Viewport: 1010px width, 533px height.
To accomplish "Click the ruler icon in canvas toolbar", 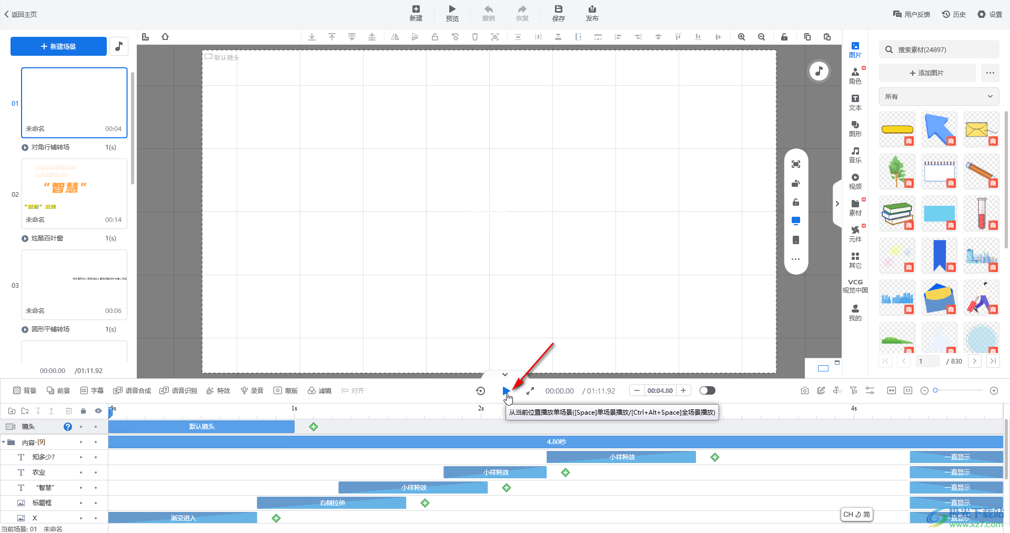I will tap(146, 37).
